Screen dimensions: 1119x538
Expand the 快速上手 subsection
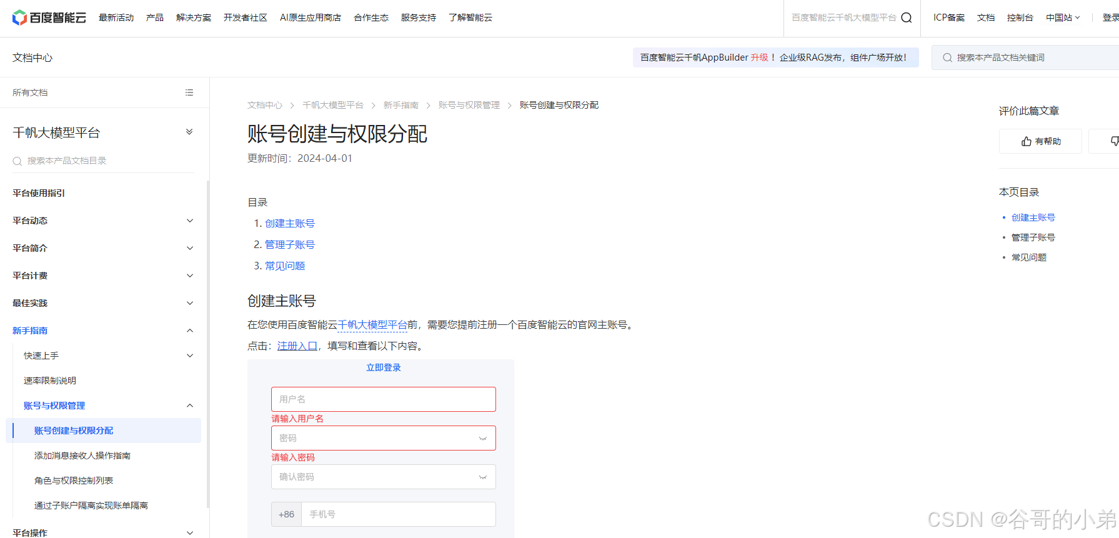pyautogui.click(x=190, y=356)
